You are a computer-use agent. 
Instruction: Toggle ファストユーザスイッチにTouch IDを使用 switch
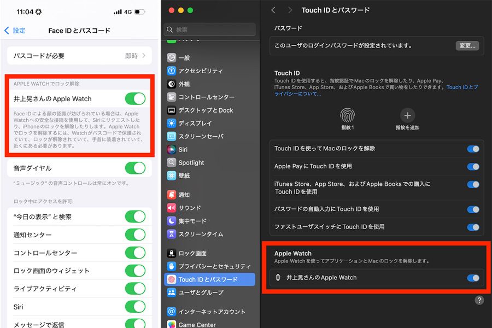pyautogui.click(x=473, y=227)
